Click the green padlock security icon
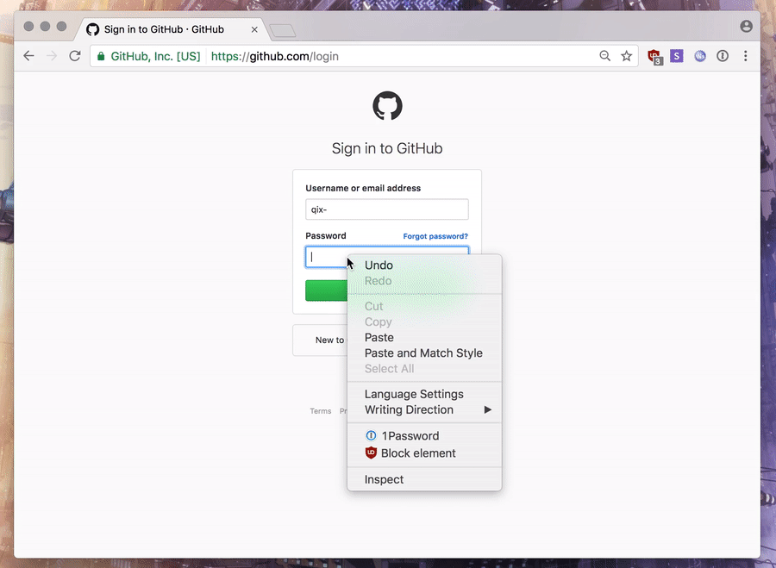Viewport: 776px width, 568px height. pyautogui.click(x=101, y=56)
